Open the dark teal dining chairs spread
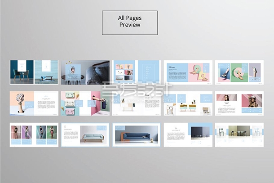The height and width of the screenshot is (183, 274). click(34, 72)
